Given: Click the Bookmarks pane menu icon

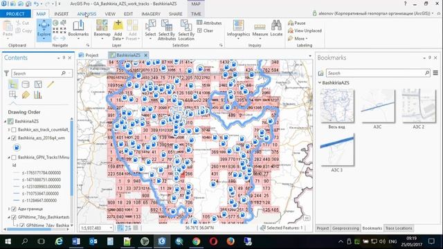Looking at the screenshot, I should click(435, 73).
